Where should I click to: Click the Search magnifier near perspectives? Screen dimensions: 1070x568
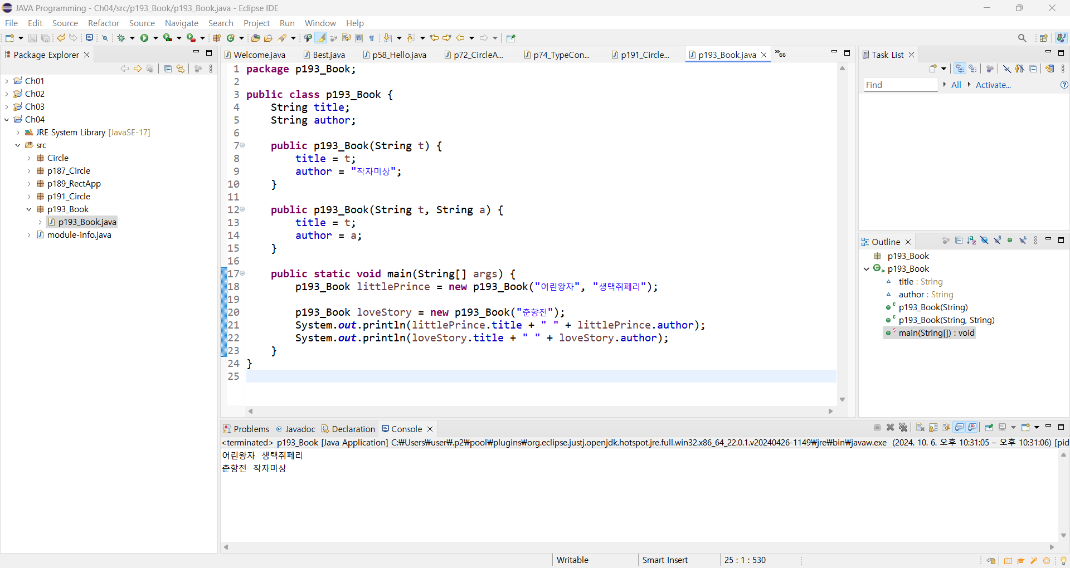click(x=1022, y=38)
